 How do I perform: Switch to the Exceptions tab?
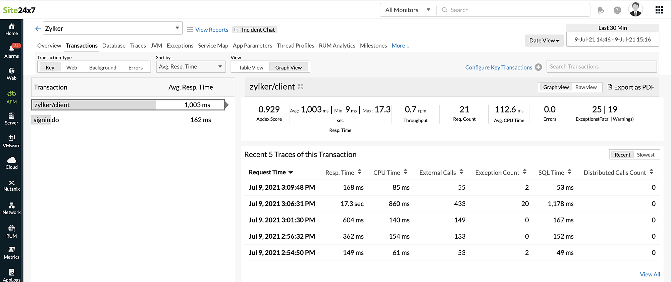click(180, 46)
